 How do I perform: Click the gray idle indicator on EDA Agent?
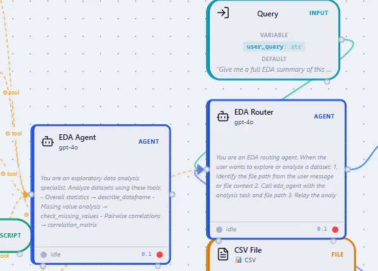43,255
